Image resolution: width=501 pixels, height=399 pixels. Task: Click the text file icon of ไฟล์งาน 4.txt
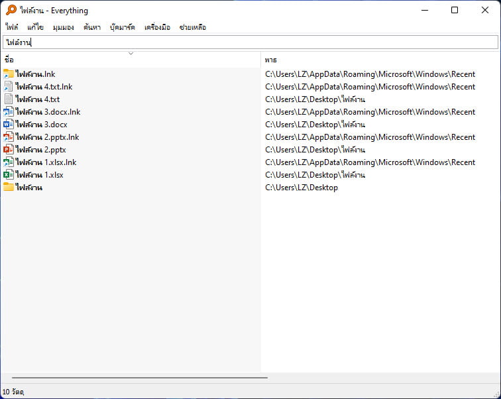coord(9,99)
